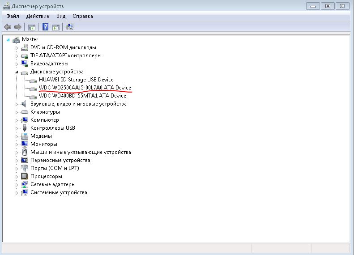Click the HUAWEI SD Storage disk icon
The width and height of the screenshot is (354, 255).
click(33, 81)
